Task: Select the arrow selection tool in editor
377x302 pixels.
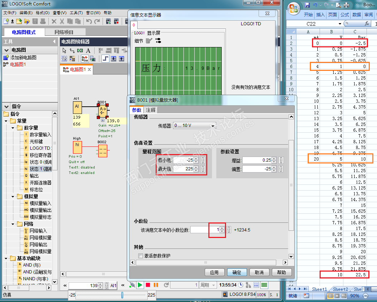Action: pos(64,51)
